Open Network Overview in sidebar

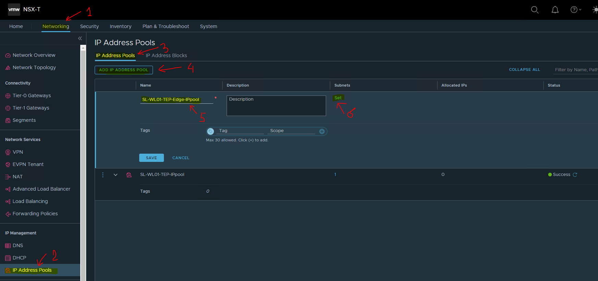click(34, 55)
